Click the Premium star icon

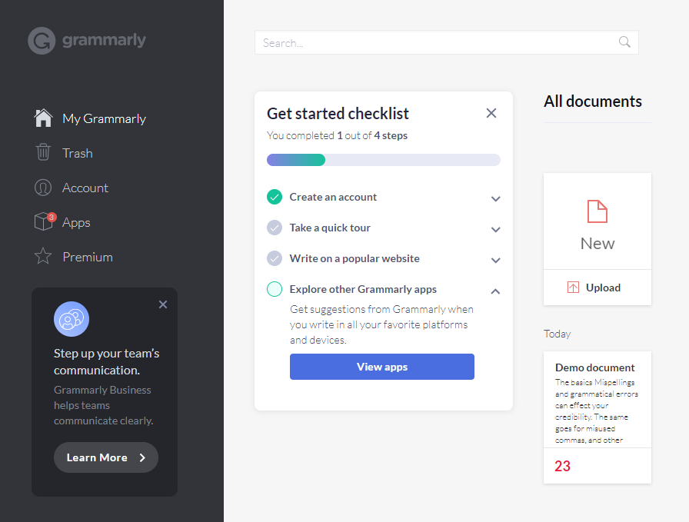pyautogui.click(x=43, y=256)
